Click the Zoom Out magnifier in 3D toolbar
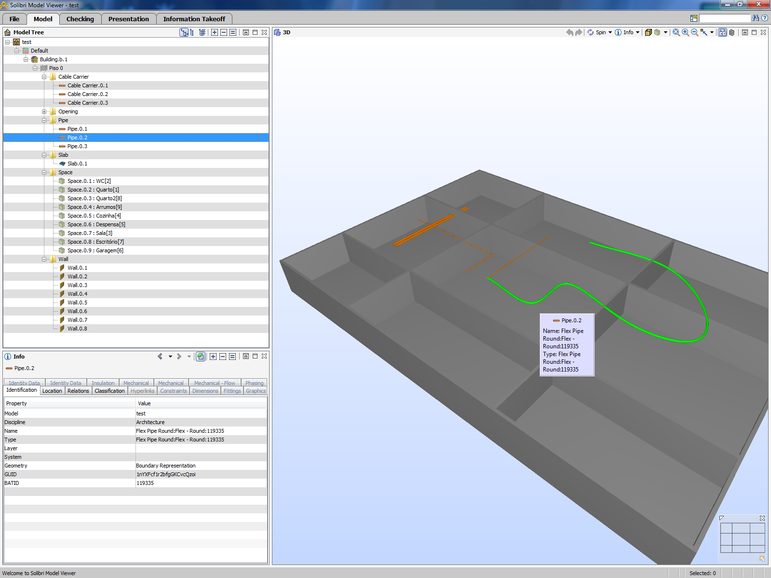Viewport: 771px width, 578px height. point(694,32)
